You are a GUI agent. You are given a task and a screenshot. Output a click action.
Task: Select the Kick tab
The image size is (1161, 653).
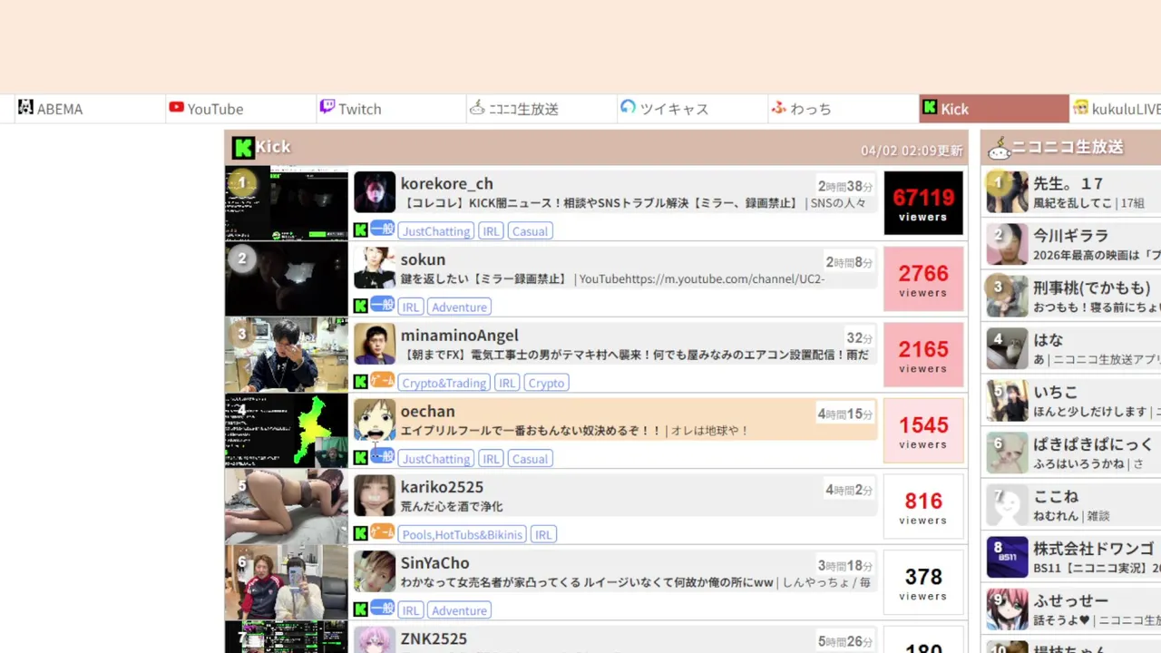993,109
